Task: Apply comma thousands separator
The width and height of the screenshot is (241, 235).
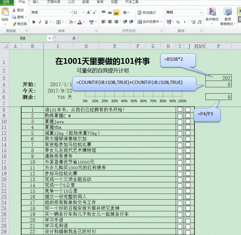Action: (184, 22)
